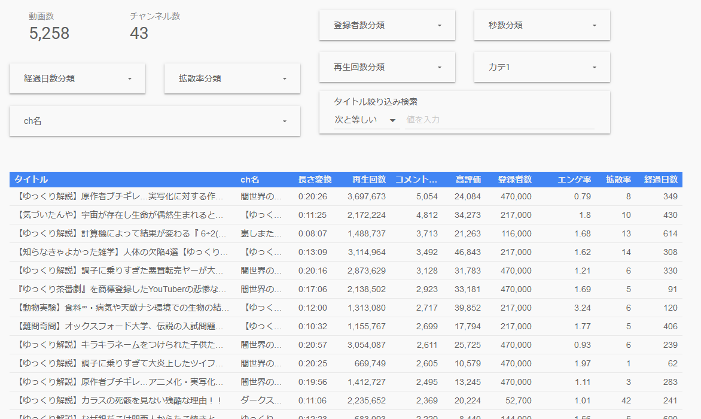
Task: Click the 動画数 5,258 scorecard
Action: pos(49,27)
